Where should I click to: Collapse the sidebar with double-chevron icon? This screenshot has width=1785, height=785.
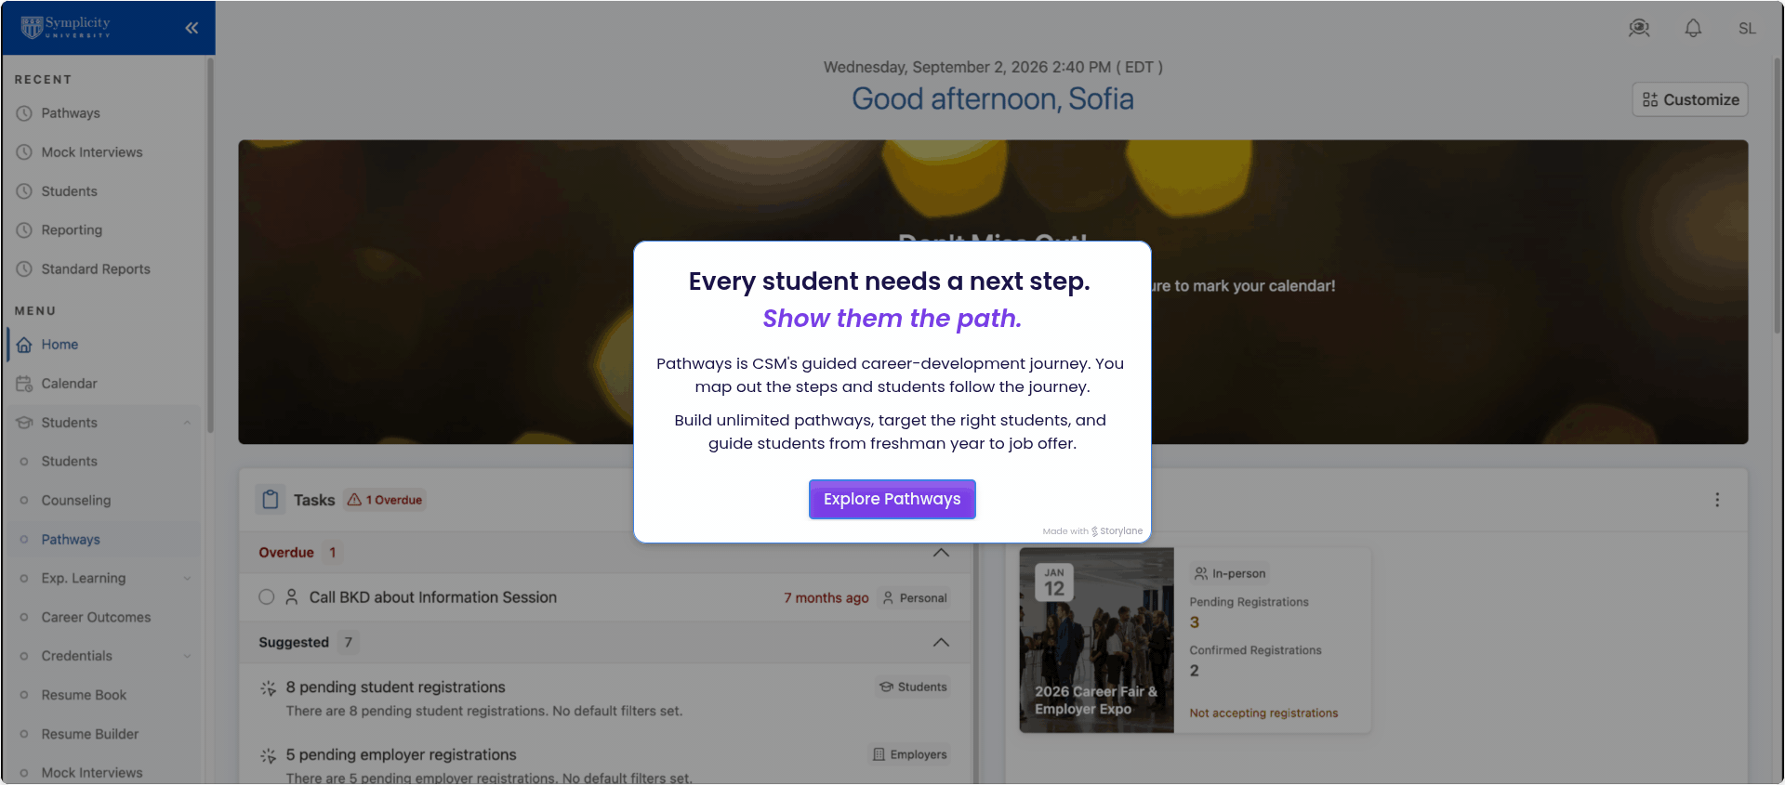point(192,28)
